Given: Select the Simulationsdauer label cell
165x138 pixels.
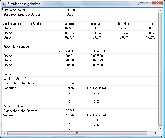Looking at the screenshot, I should (x=29, y=10).
